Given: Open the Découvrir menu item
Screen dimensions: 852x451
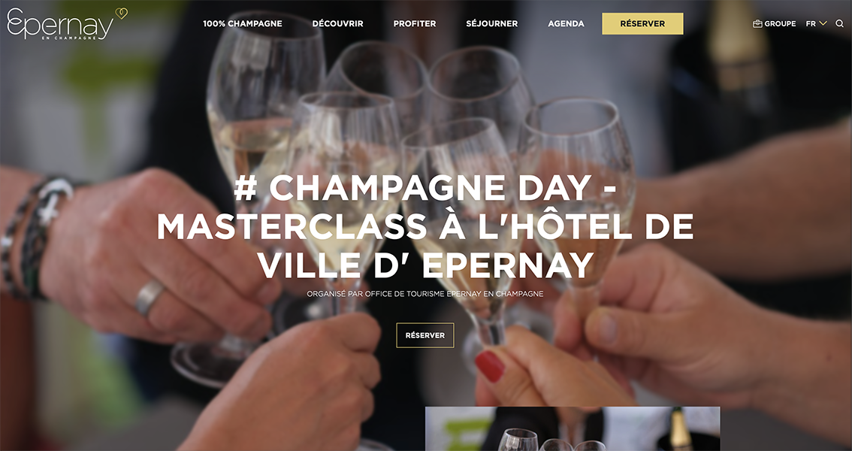Looking at the screenshot, I should (337, 24).
